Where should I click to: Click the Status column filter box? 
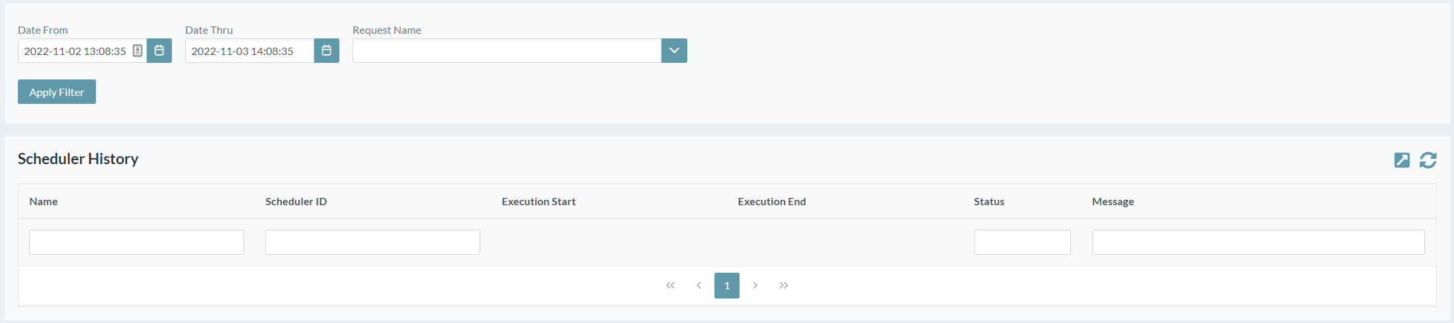coord(1022,242)
